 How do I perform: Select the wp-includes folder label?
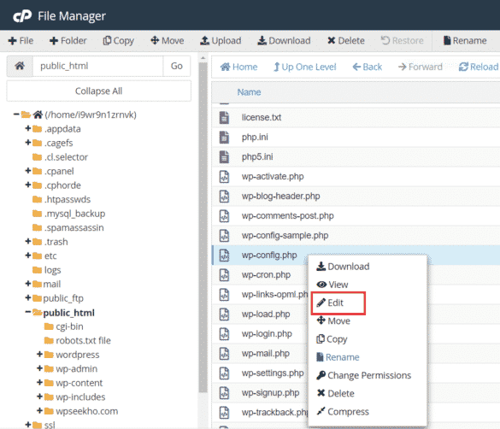(x=80, y=397)
